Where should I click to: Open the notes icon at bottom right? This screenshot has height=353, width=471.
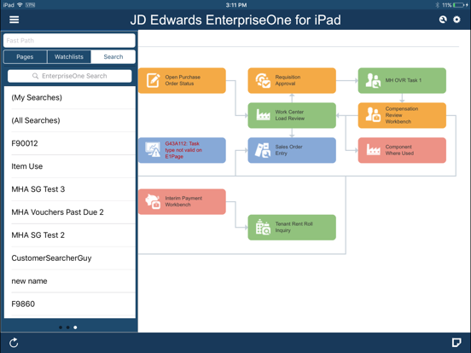[x=456, y=343]
